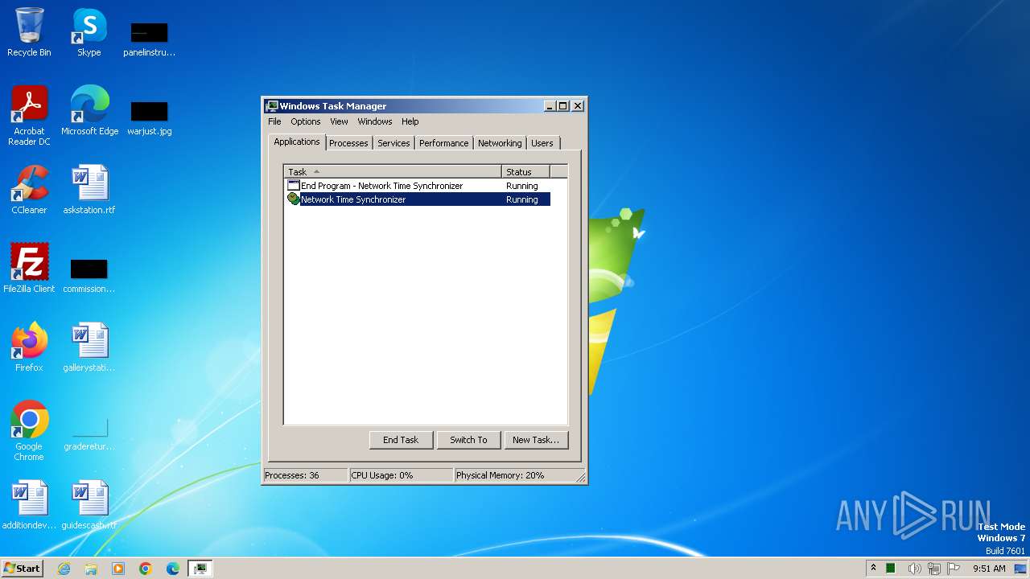1030x579 pixels.
Task: Switch to the Processes tab
Action: 348,143
